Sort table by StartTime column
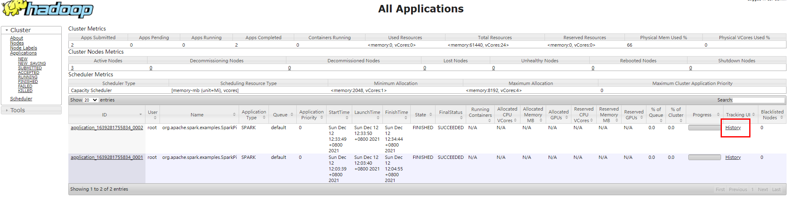The image size is (789, 201). point(339,115)
